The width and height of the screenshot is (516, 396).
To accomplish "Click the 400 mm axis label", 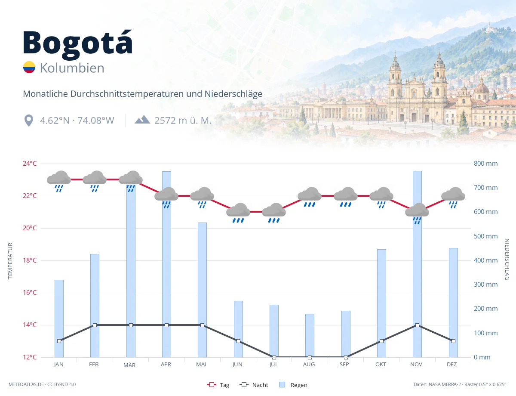I will coord(485,260).
